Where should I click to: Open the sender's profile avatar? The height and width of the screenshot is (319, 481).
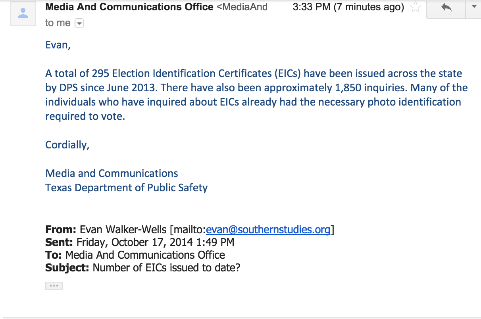click(x=23, y=13)
